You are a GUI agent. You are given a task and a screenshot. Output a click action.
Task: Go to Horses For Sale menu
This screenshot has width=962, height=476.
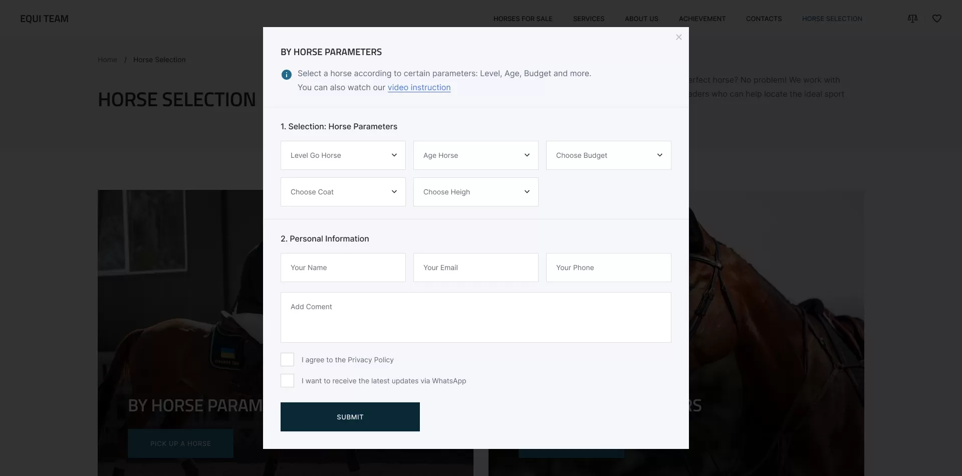coord(523,19)
